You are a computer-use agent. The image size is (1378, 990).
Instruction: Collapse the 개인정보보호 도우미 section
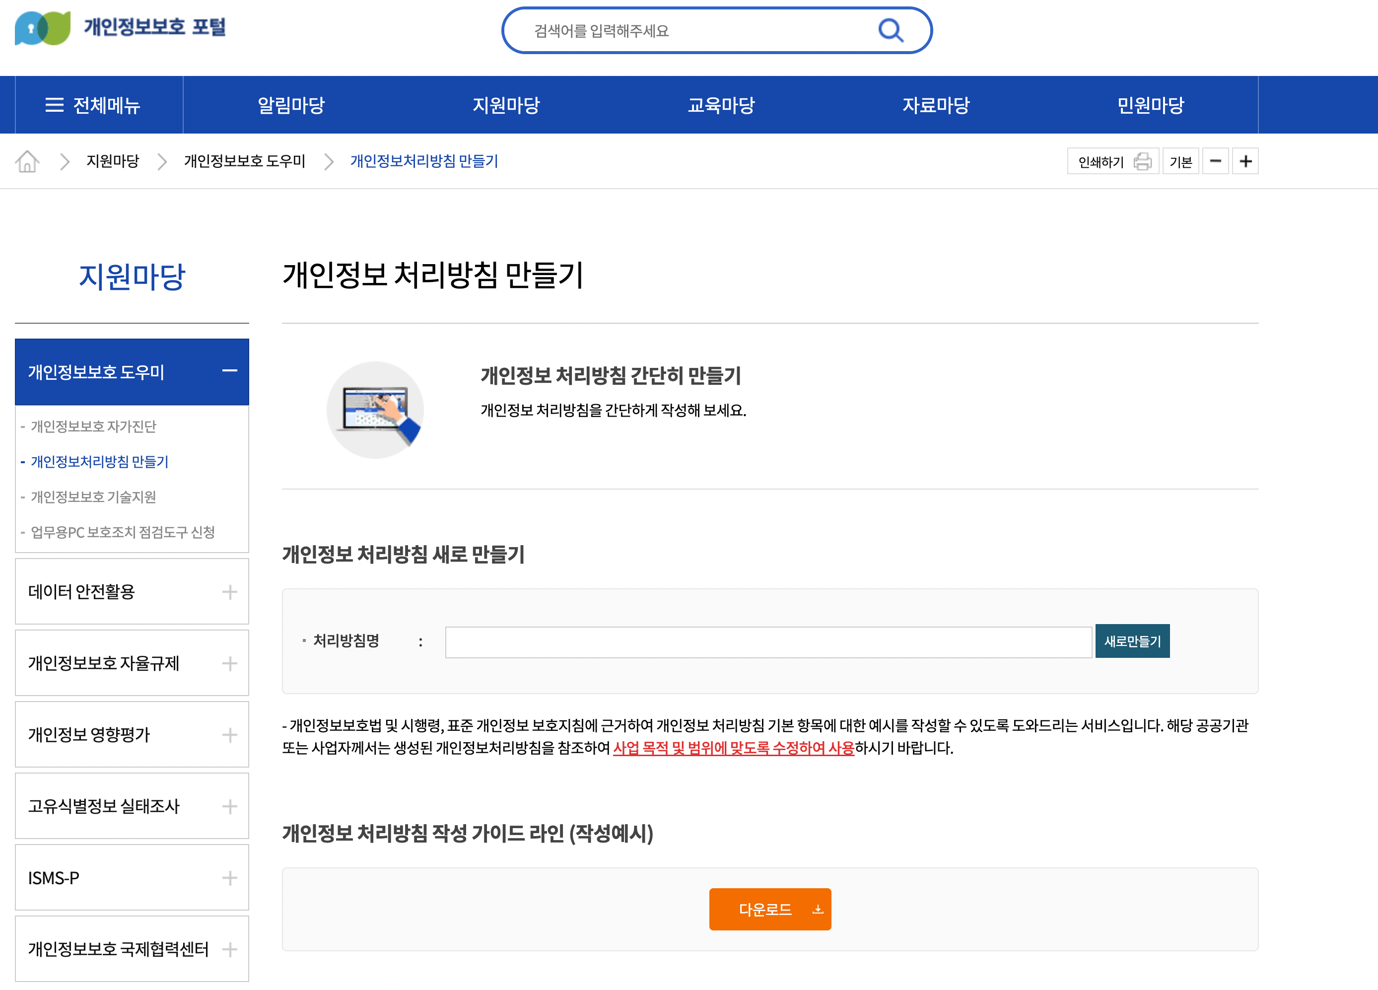230,371
